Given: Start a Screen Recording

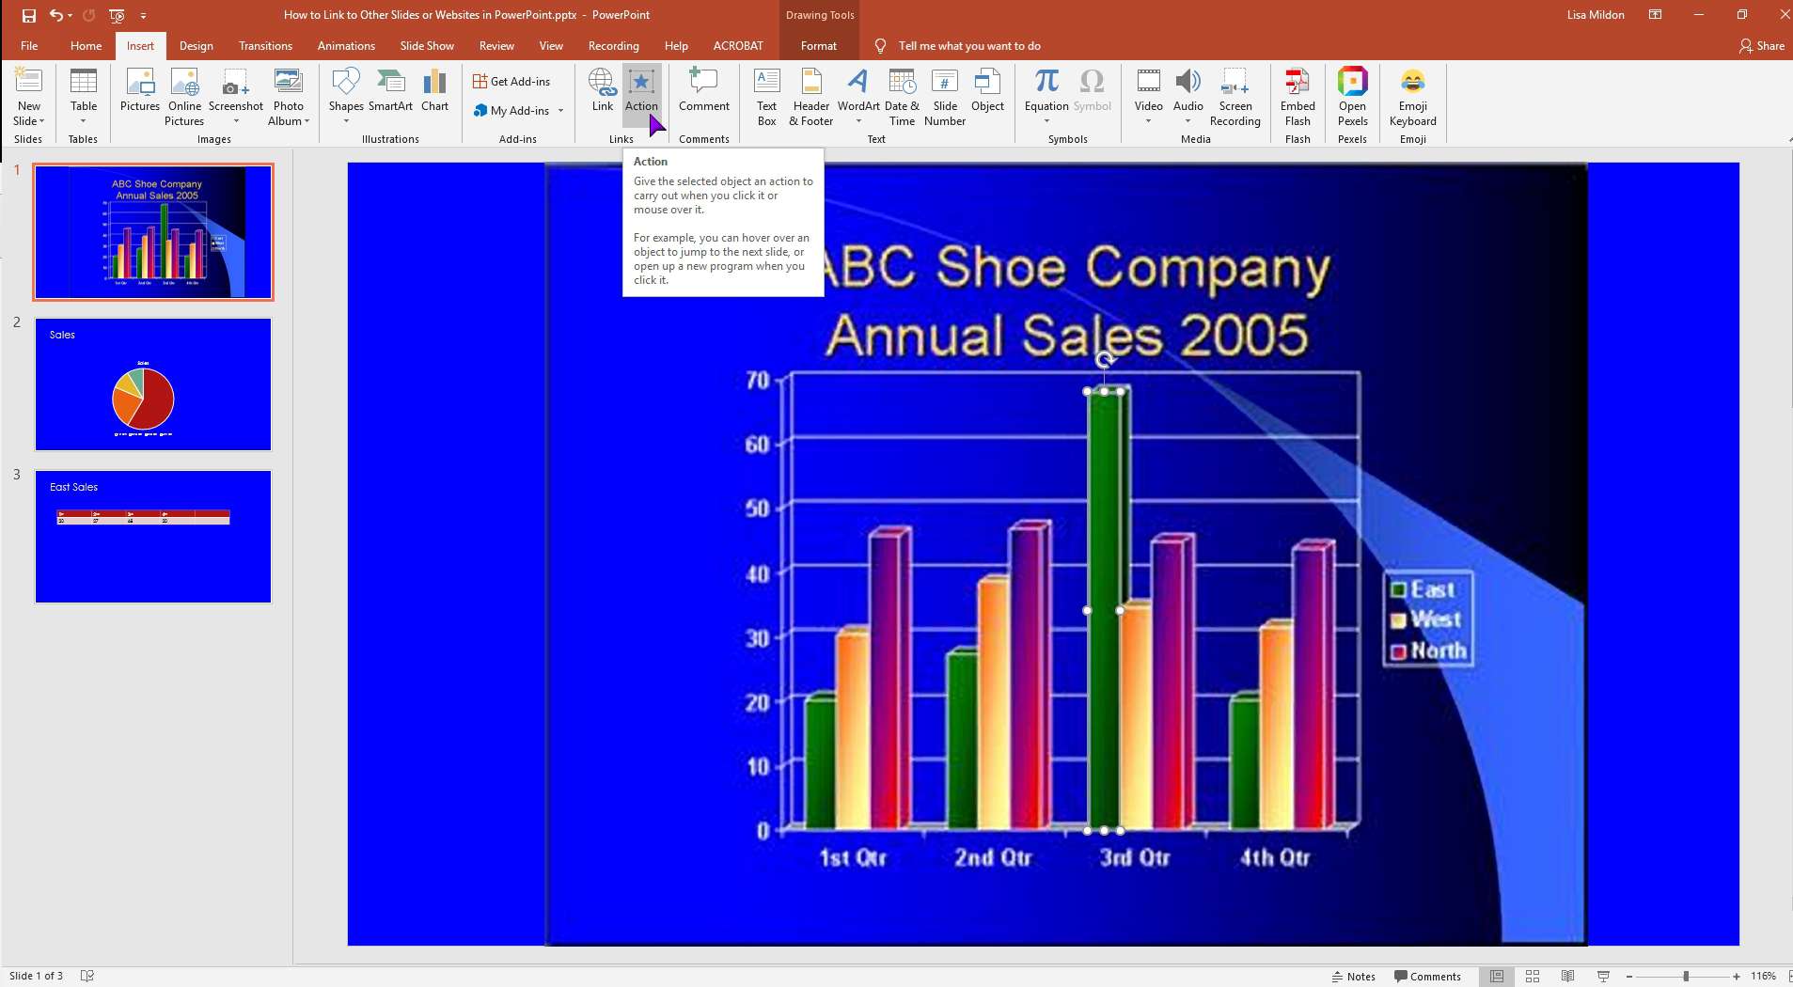Looking at the screenshot, I should (x=1235, y=97).
